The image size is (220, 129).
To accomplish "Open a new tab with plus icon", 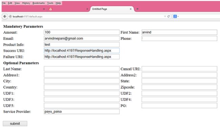I will [137, 9].
